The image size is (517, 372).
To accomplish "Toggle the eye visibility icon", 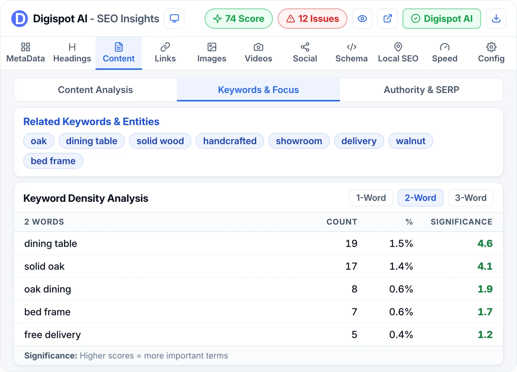I will point(362,19).
